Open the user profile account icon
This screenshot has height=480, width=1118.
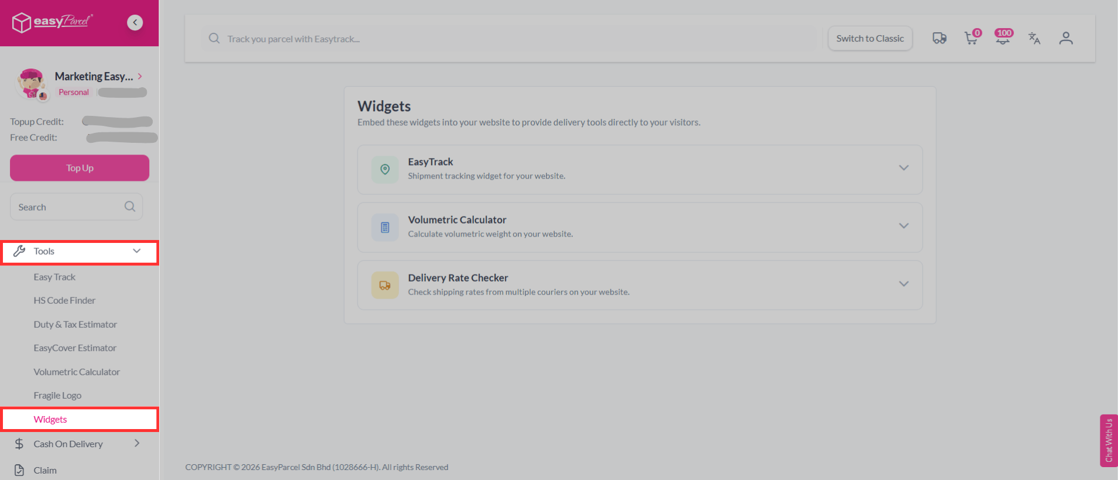1066,37
